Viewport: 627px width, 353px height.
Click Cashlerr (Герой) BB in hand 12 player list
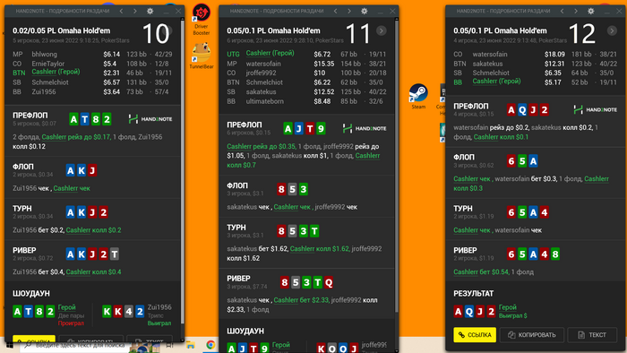point(496,82)
